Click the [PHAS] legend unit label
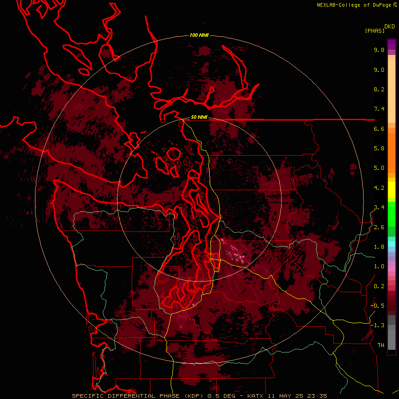The height and width of the screenshot is (399, 399). click(375, 31)
